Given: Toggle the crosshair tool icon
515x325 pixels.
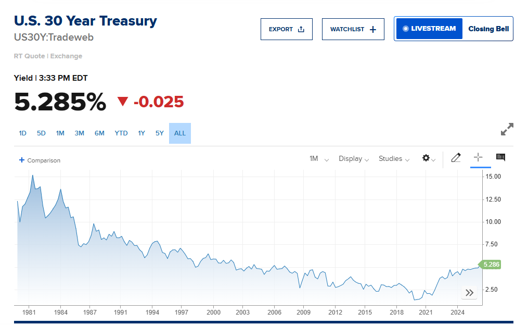Looking at the screenshot, I should [478, 157].
